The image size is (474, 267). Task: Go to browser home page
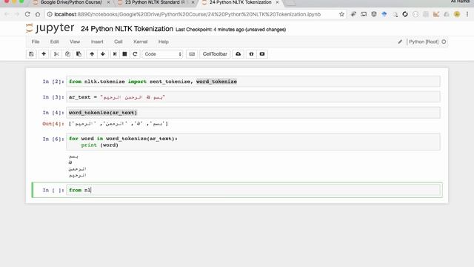[38, 14]
